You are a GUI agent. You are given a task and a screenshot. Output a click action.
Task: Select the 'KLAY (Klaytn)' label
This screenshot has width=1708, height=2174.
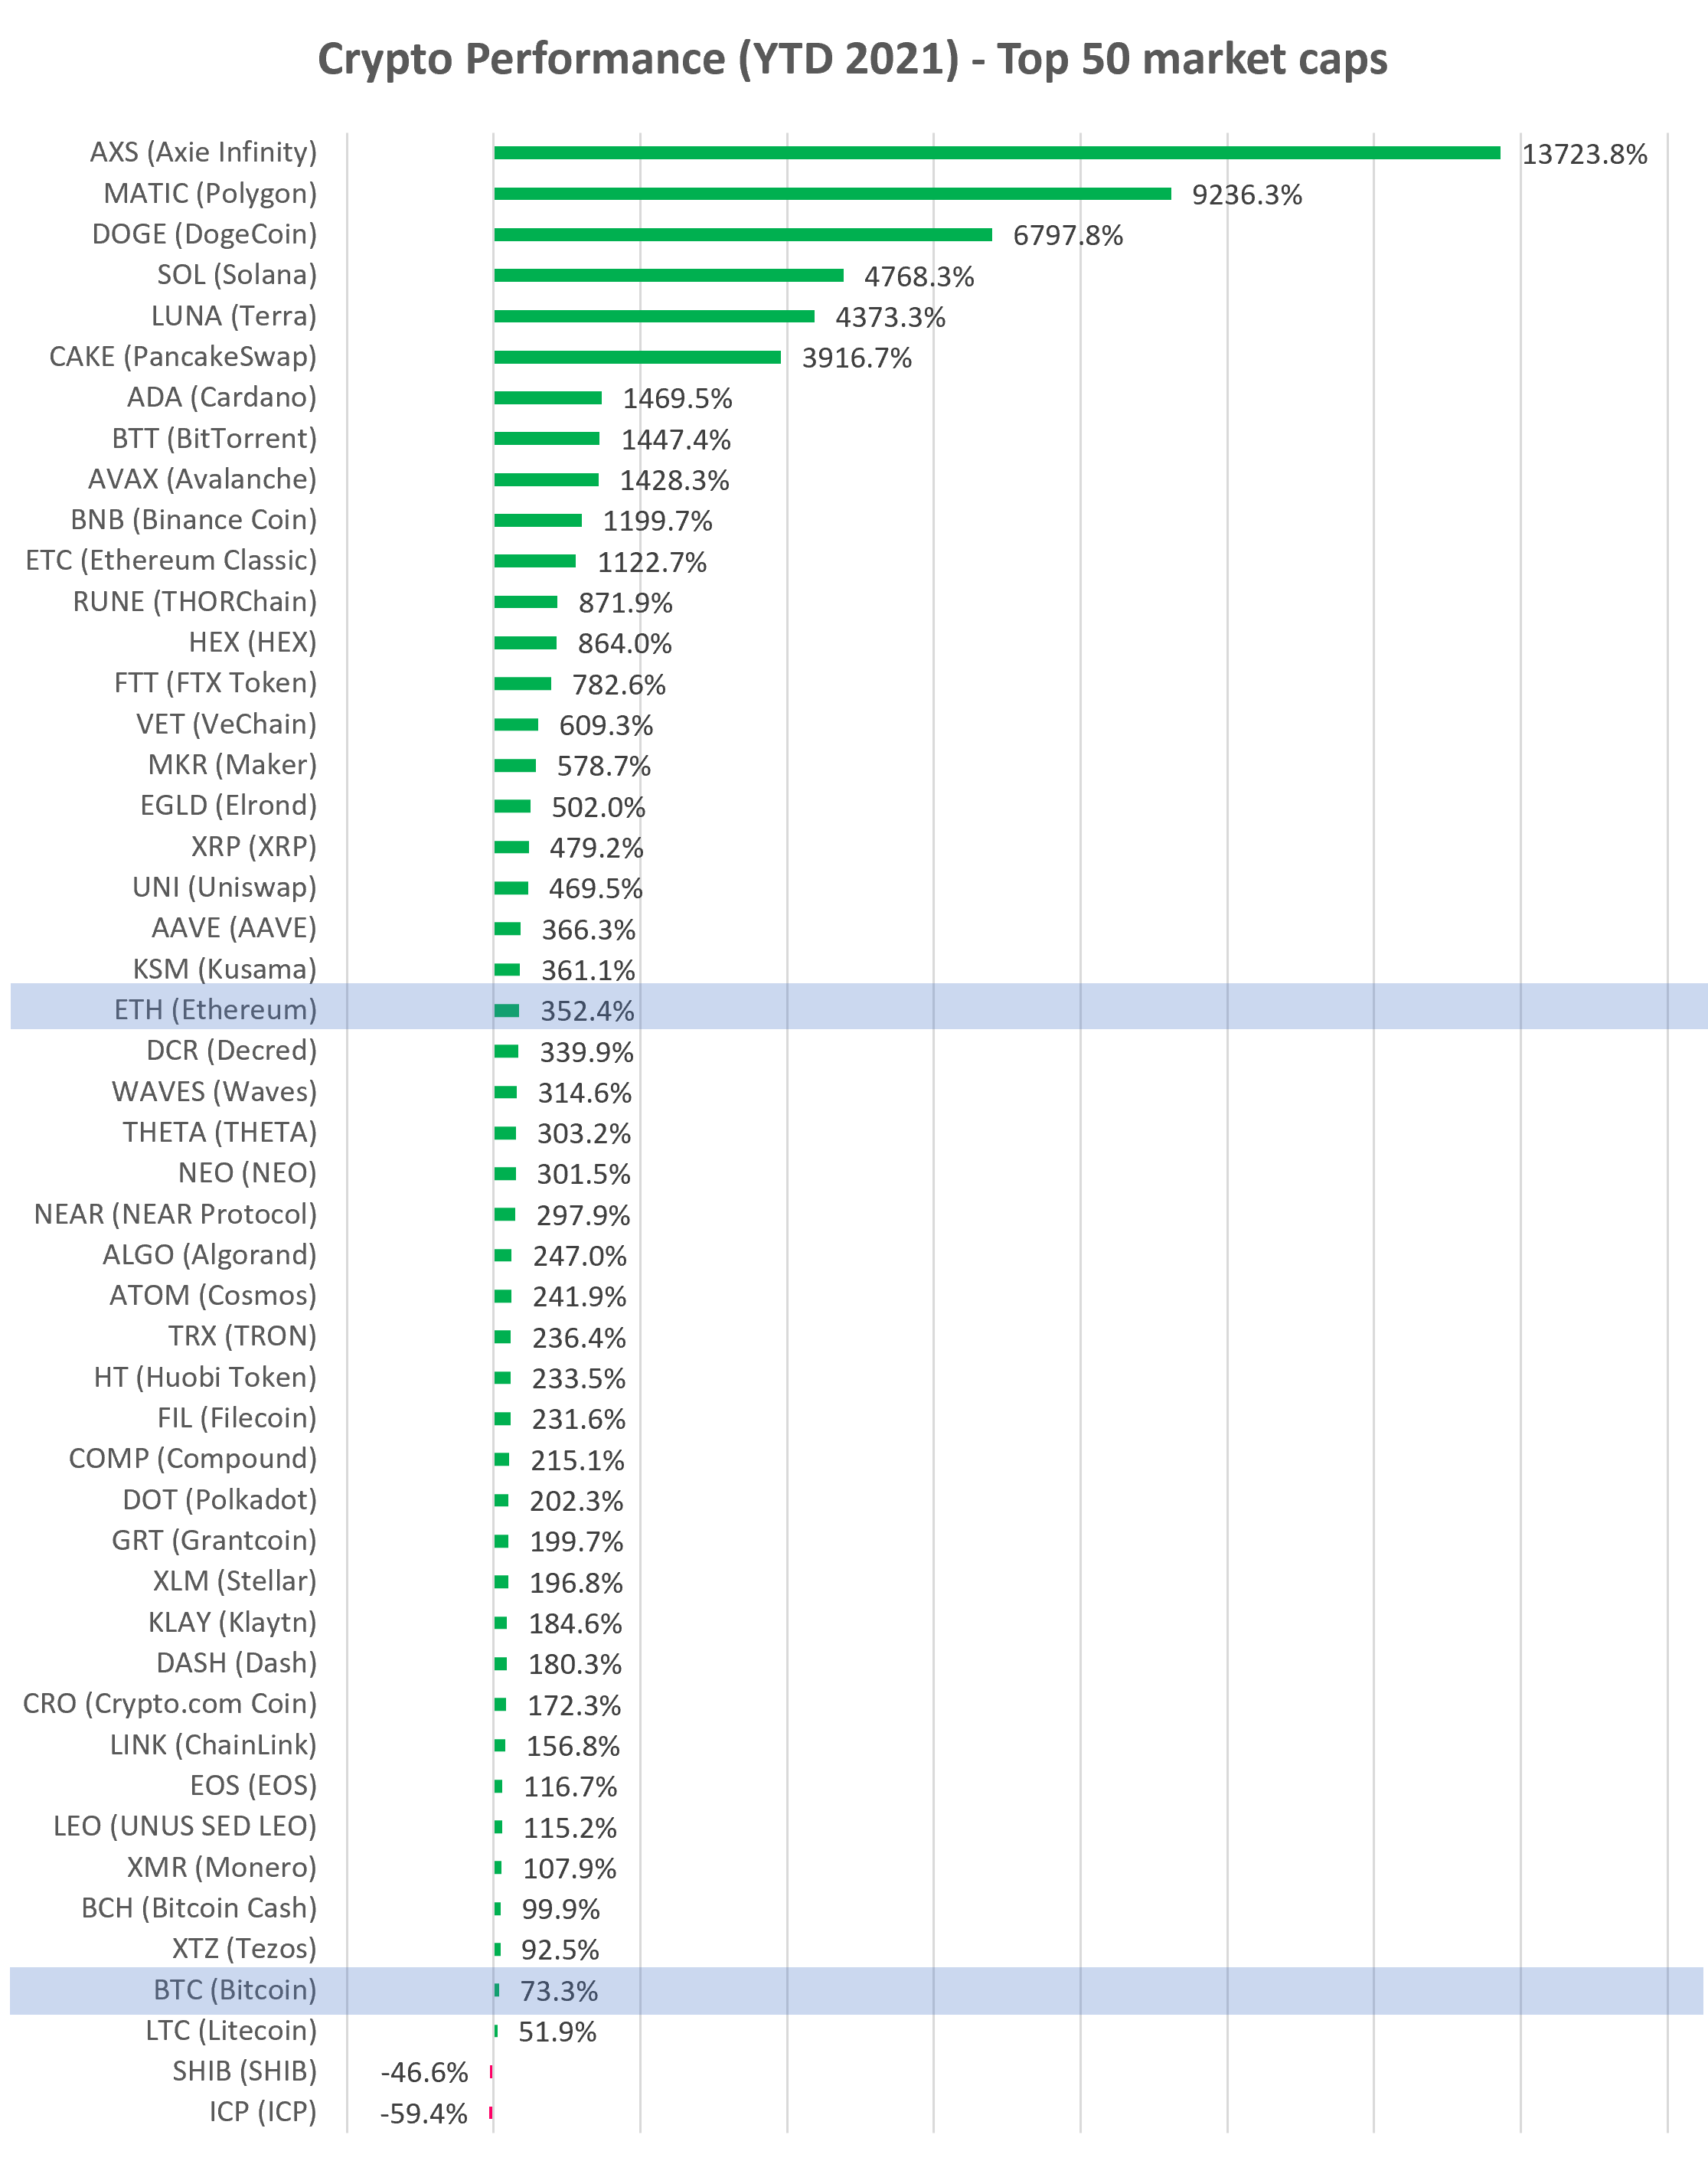(233, 1622)
